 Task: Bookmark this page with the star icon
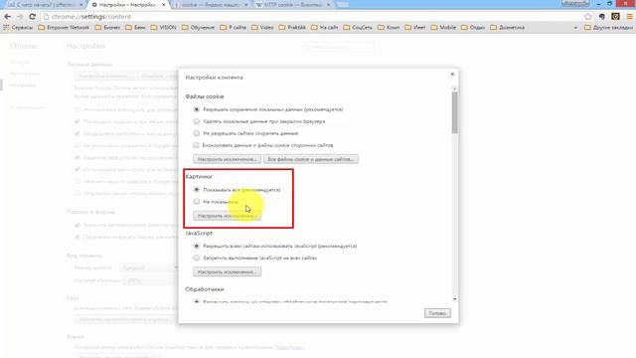(588, 17)
